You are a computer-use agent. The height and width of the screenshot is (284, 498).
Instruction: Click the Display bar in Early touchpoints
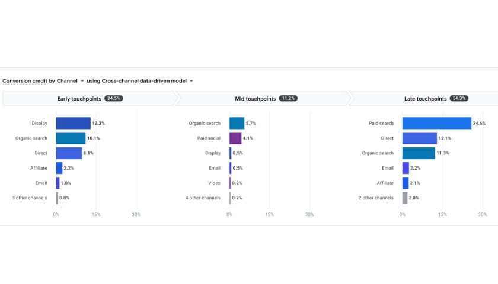click(x=74, y=123)
